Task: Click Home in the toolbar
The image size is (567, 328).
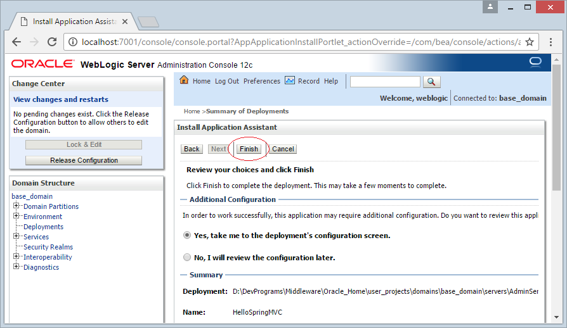Action: pos(202,81)
